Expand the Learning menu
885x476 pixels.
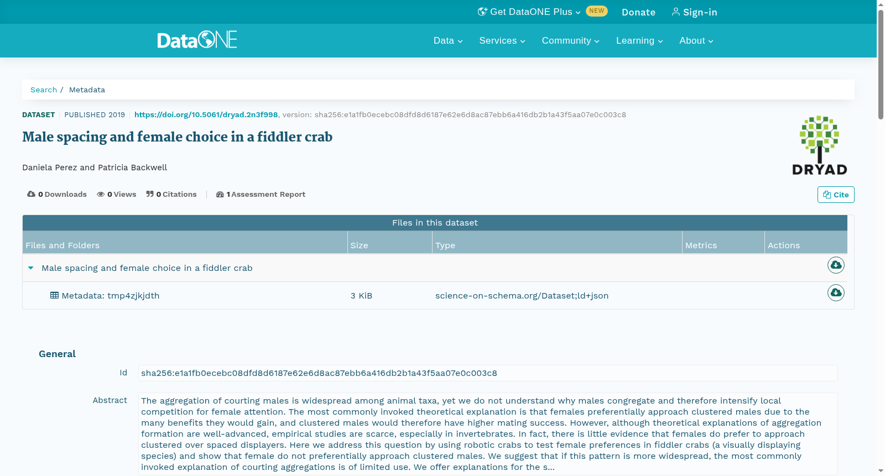point(639,41)
